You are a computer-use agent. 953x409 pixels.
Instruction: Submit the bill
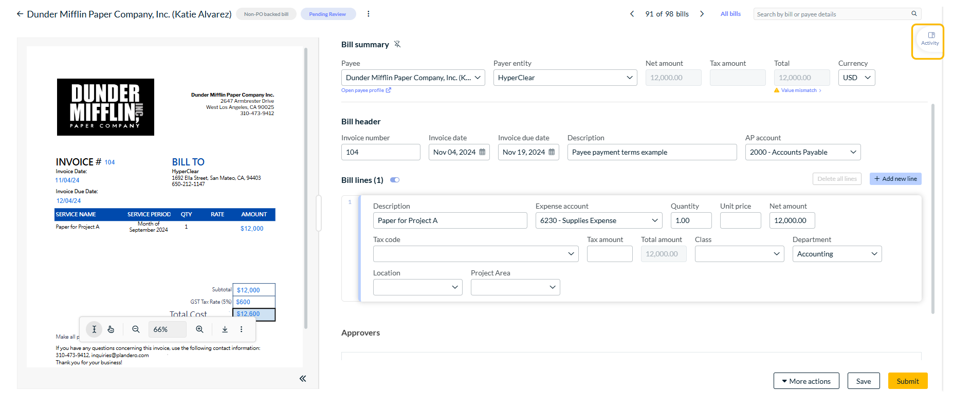pyautogui.click(x=908, y=381)
